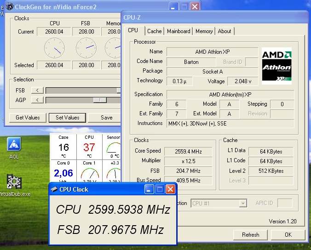Switch to the Memory tab in CPU-Z

(x=204, y=31)
